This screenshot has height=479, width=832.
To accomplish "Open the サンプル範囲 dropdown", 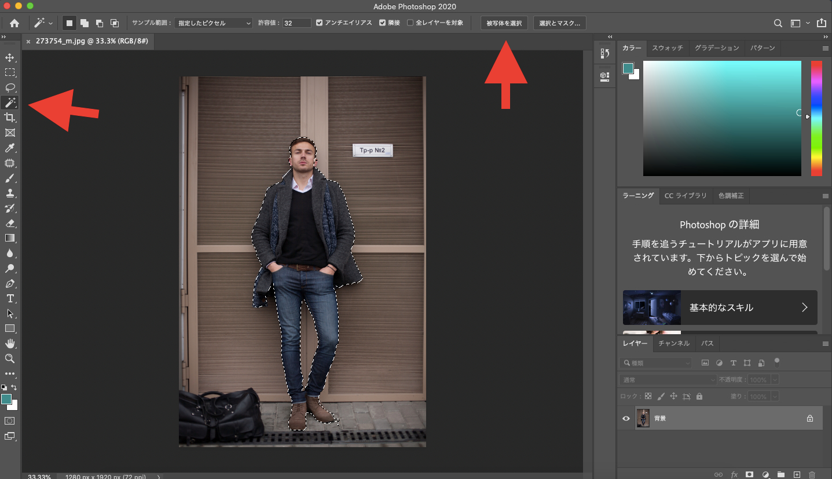I will point(214,23).
